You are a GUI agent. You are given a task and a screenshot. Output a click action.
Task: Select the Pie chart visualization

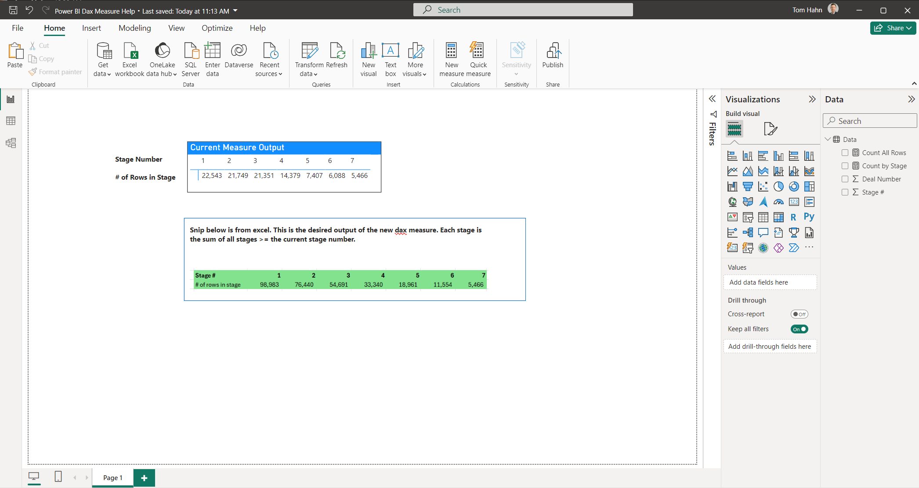778,187
